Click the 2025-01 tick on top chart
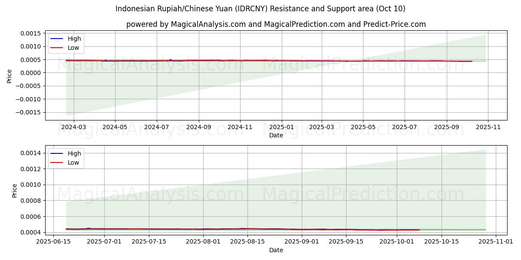Image resolution: width=521 pixels, height=260 pixels. tap(282, 127)
